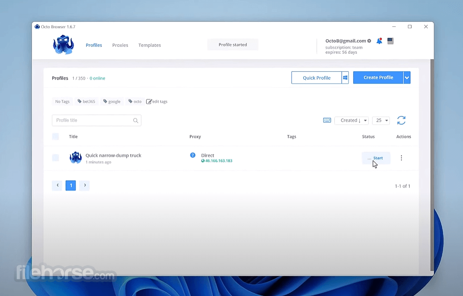
Task: Click the Octo Browser octopus logo
Action: pos(63,45)
